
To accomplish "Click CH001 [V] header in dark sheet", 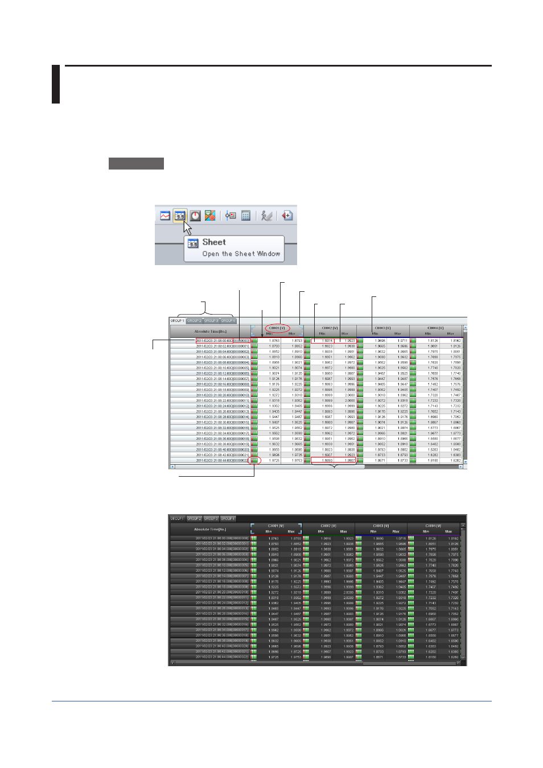I will pyautogui.click(x=276, y=526).
